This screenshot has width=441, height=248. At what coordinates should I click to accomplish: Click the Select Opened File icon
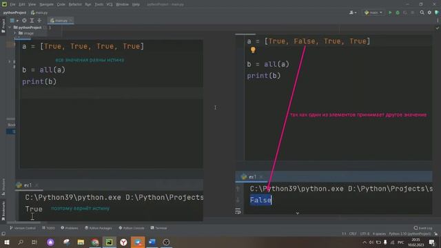(x=25, y=21)
